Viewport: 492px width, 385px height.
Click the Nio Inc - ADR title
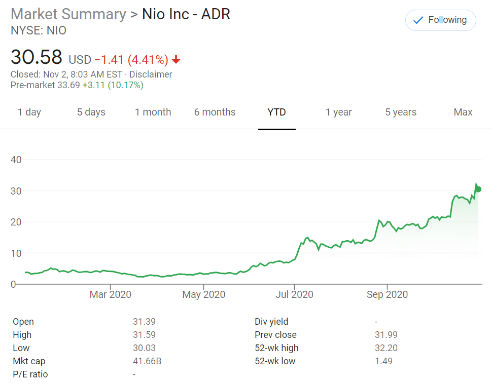(x=186, y=14)
